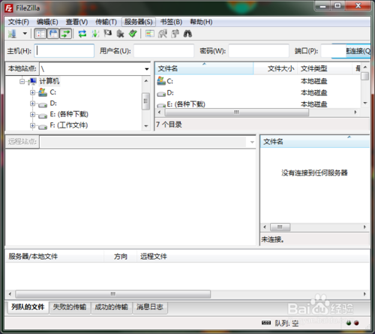This screenshot has width=375, height=334.
Task: Toggle the local directory tree display
Action: tap(53, 34)
